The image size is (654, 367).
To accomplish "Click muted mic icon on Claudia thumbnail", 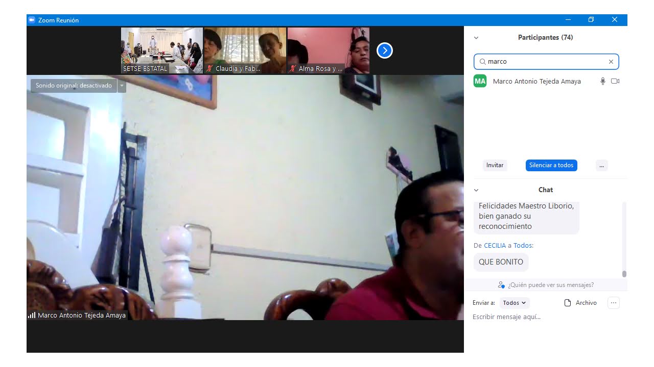I will tap(209, 68).
